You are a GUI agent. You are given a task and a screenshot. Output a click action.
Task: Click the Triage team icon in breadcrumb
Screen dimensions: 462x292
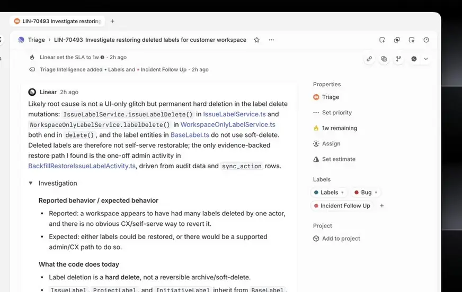pos(21,40)
